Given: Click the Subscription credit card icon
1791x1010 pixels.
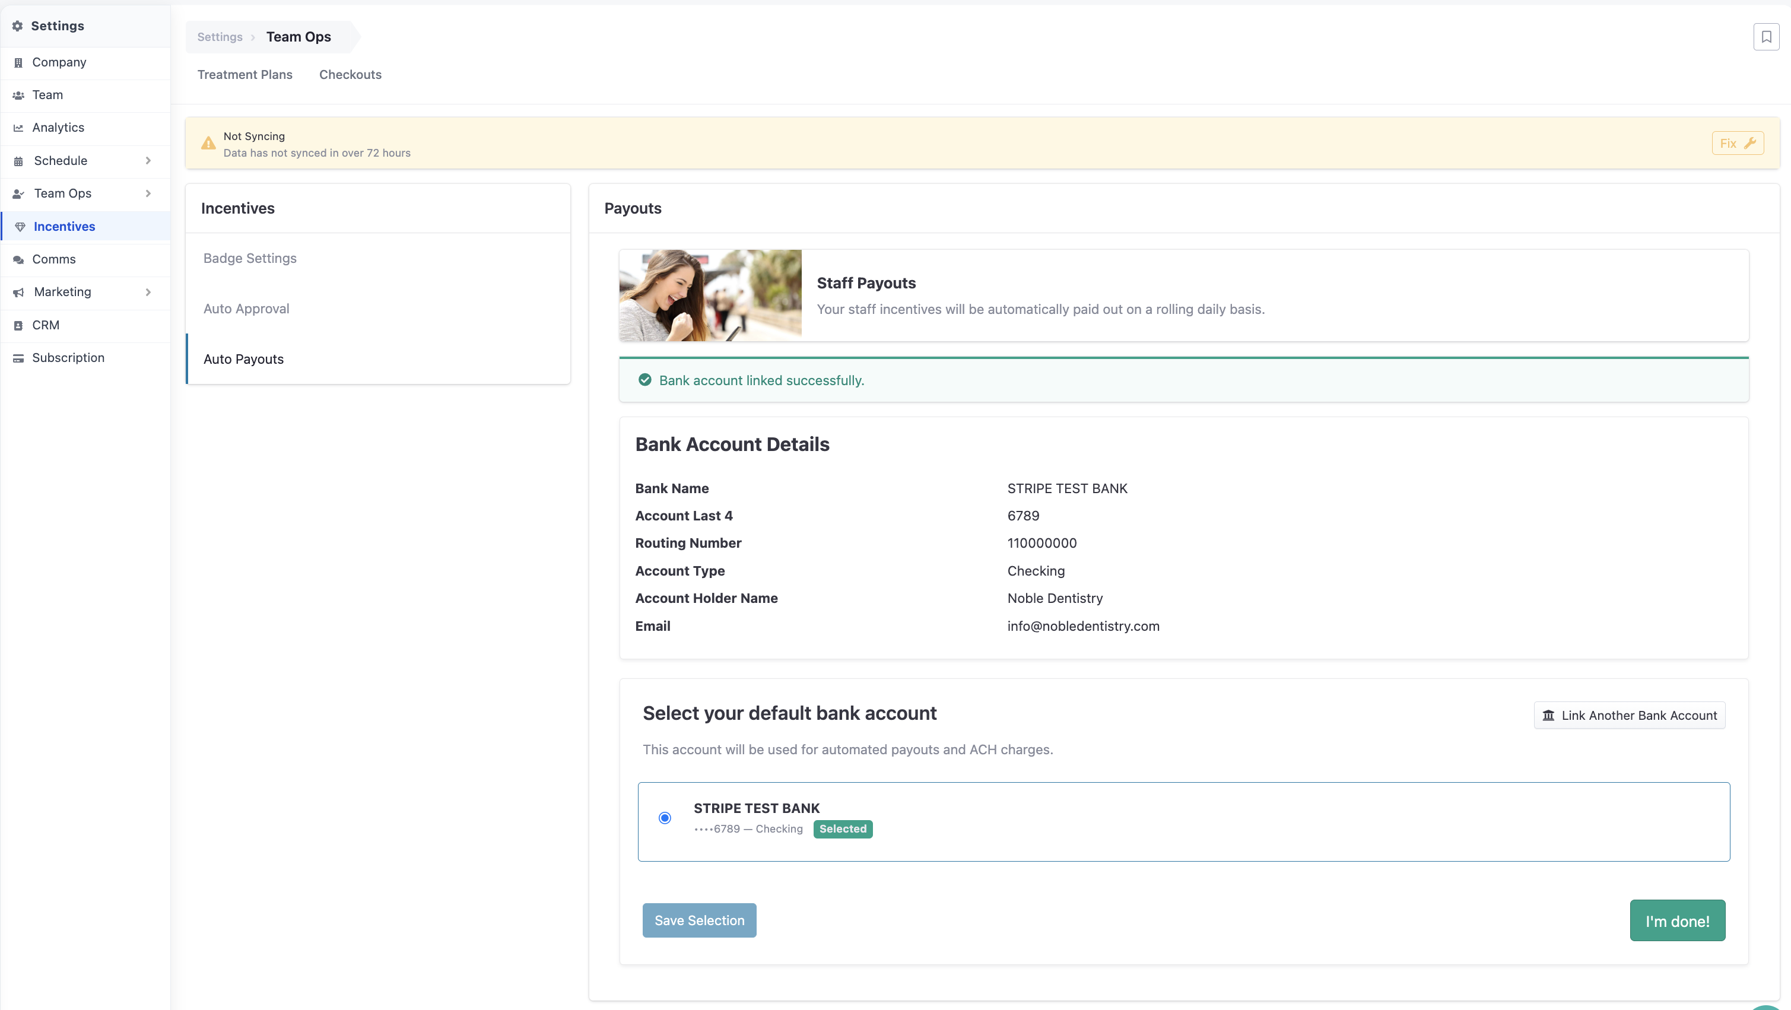Looking at the screenshot, I should (19, 358).
